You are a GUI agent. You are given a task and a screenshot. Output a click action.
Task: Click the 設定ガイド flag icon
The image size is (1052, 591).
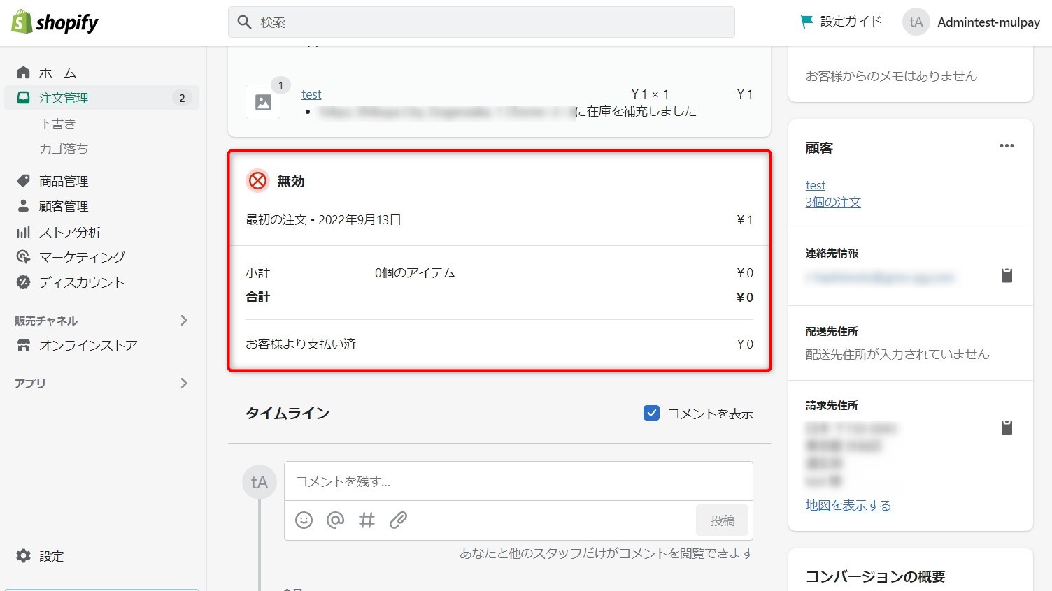808,22
